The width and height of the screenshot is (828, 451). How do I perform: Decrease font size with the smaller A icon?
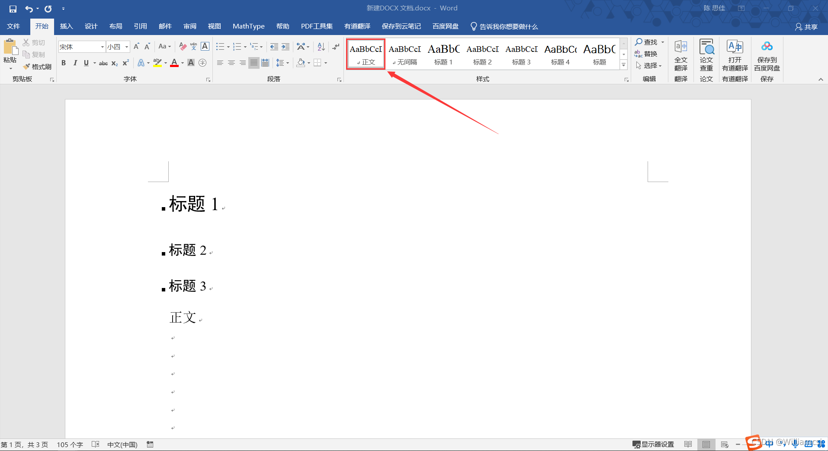147,46
